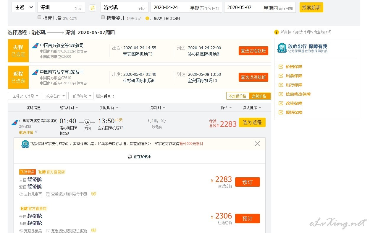
Task: Click the gold badge icon in ¥2283 offer
Action: [x=94, y=194]
